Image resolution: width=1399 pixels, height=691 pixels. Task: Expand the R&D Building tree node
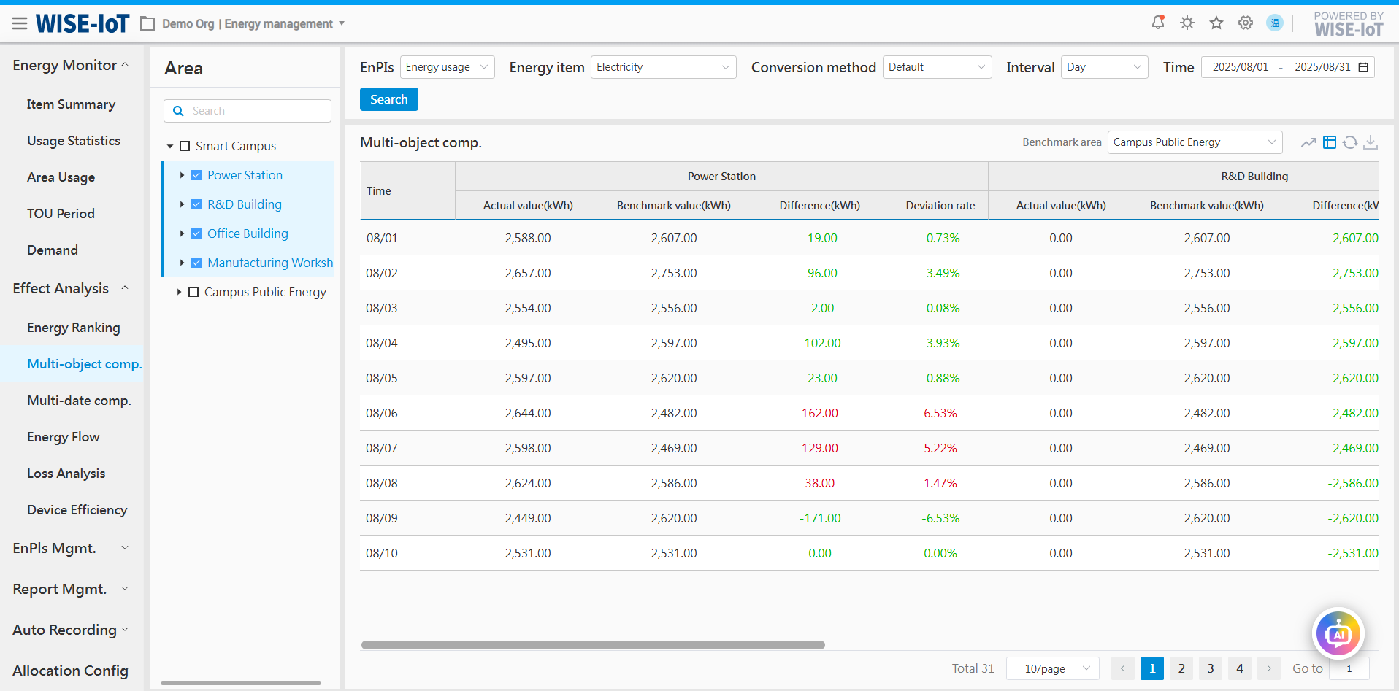[x=182, y=204]
